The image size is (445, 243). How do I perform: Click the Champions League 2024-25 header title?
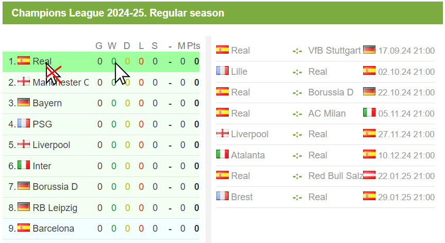[x=118, y=13]
